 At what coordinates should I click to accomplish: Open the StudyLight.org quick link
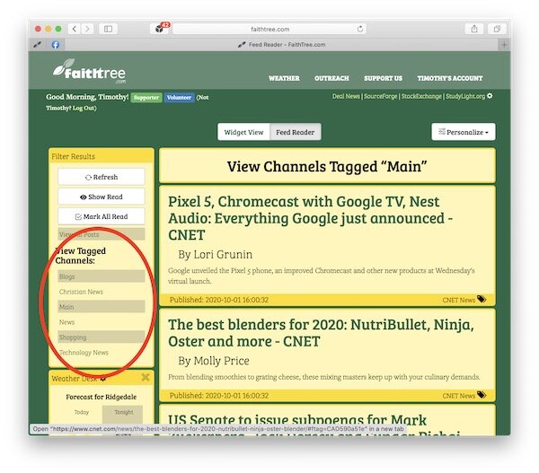point(465,96)
